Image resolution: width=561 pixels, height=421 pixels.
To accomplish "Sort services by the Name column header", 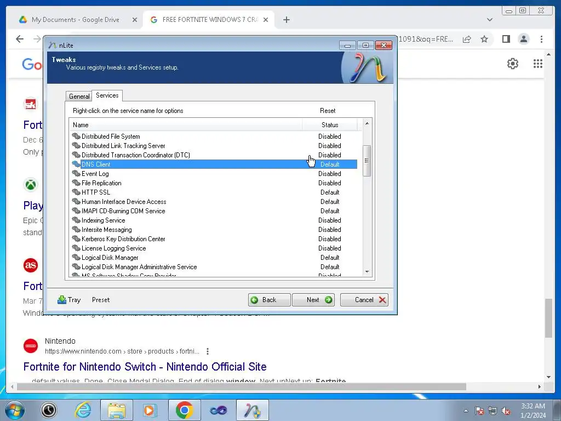I will 186,125.
